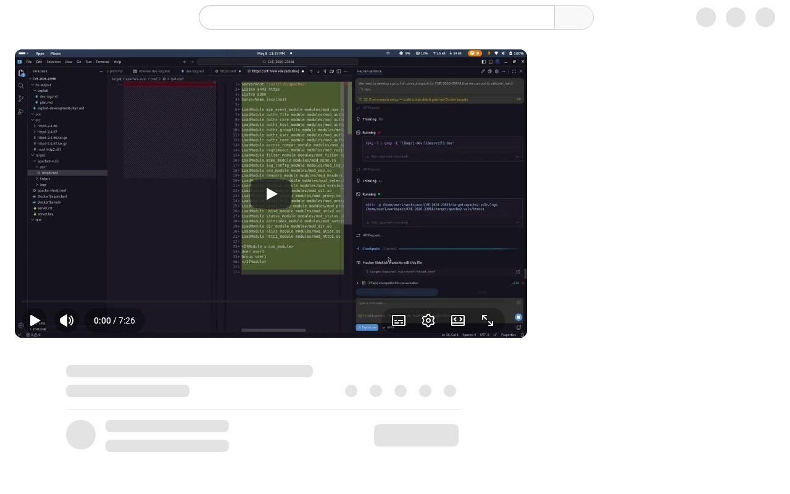Click the 0:00 / 7:26 time display

(114, 320)
